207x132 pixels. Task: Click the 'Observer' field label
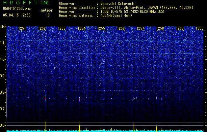pos(67,4)
